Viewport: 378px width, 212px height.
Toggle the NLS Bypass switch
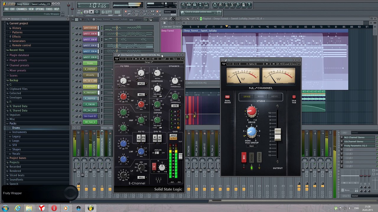click(x=259, y=157)
